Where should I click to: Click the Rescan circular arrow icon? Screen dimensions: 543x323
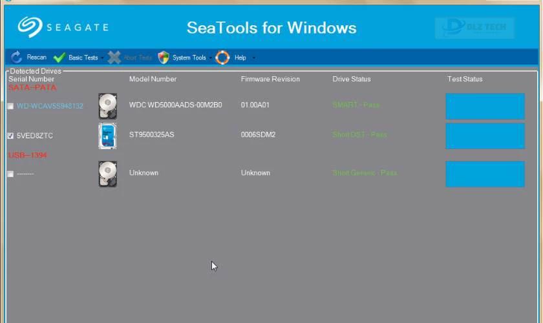coord(16,57)
